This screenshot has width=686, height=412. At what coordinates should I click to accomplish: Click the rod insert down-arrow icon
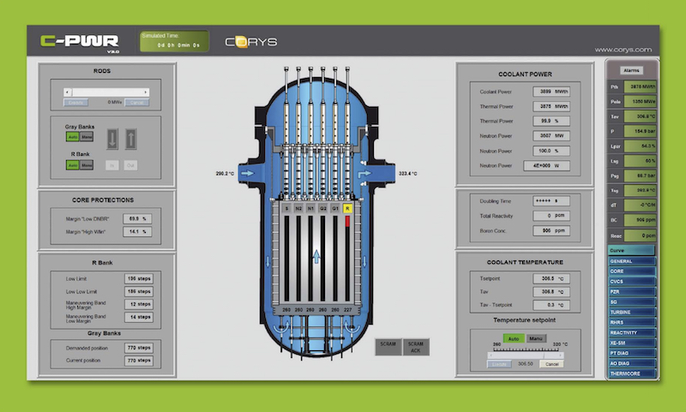pyautogui.click(x=111, y=137)
